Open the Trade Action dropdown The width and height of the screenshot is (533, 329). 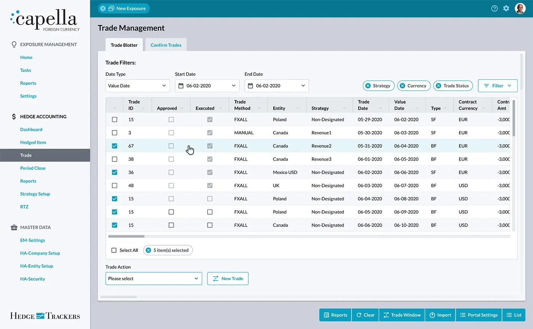pos(154,278)
